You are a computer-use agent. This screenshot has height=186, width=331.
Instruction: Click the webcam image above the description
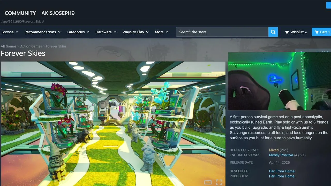[279, 81]
